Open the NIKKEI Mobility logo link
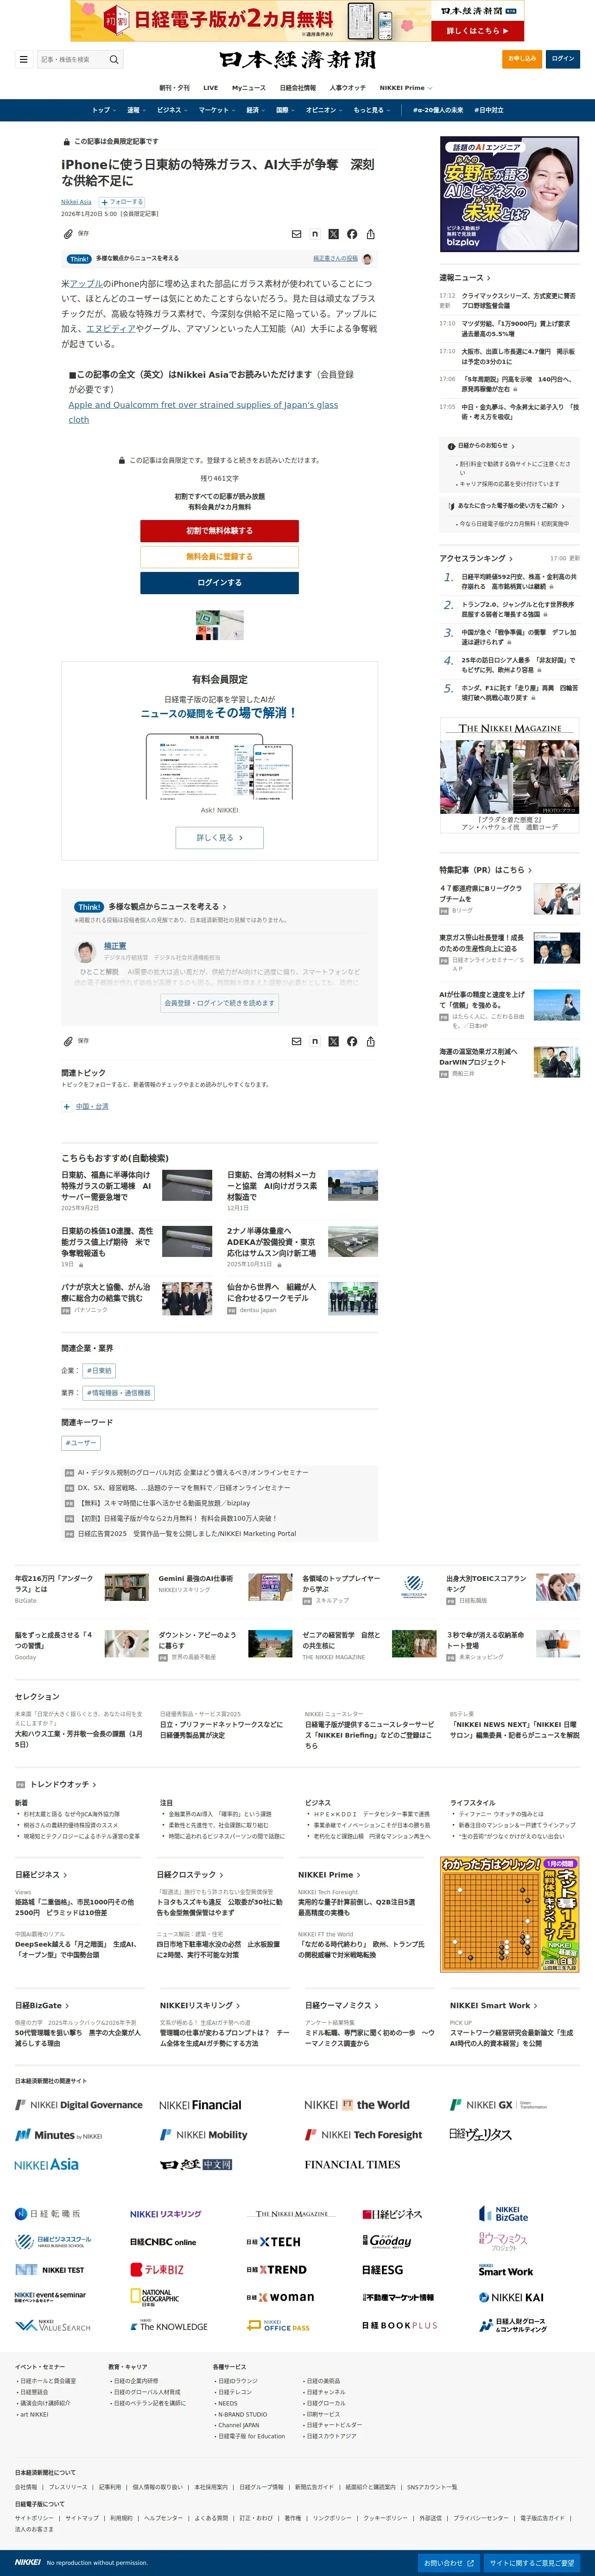The image size is (595, 2576). click(x=204, y=2135)
